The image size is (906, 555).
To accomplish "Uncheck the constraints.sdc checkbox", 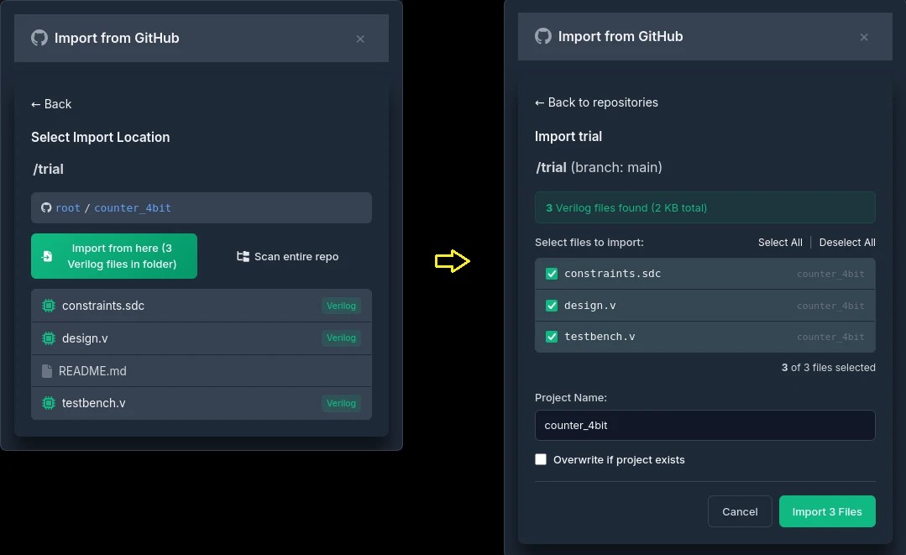I will 552,274.
